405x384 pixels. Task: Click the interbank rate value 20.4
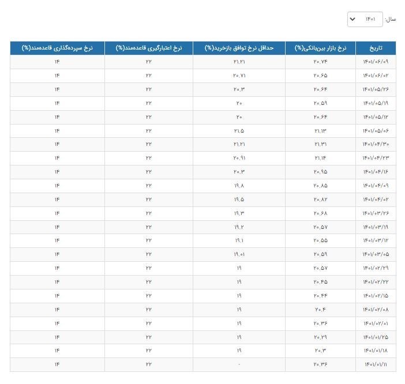tap(320, 310)
